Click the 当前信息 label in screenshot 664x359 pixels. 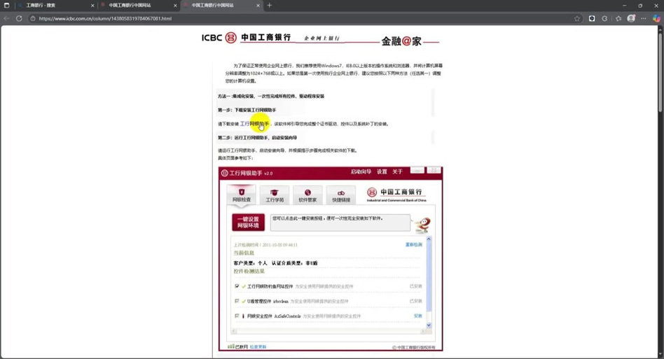[244, 253]
